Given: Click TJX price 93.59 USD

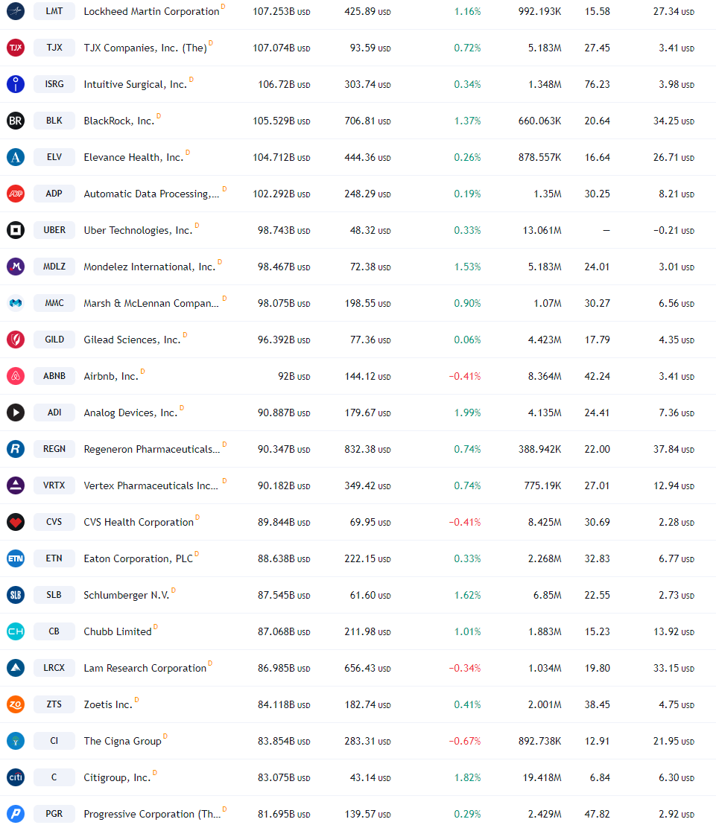Looking at the screenshot, I should (370, 48).
